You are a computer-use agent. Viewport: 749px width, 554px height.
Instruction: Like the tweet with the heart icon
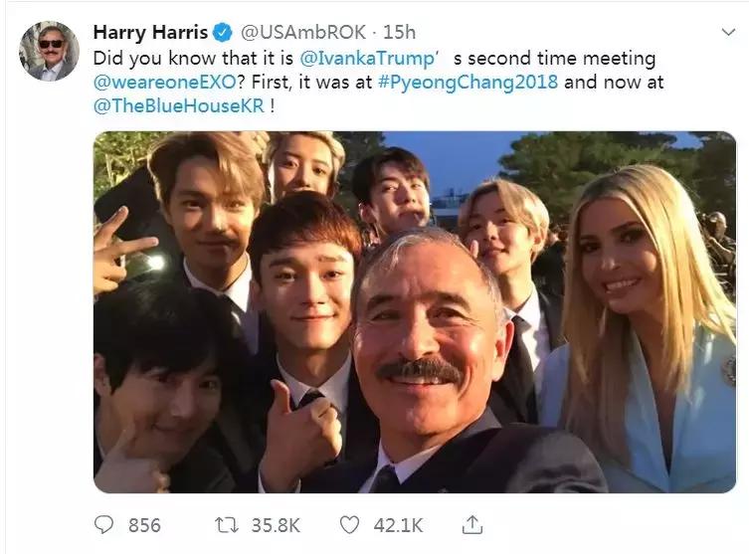[348, 523]
